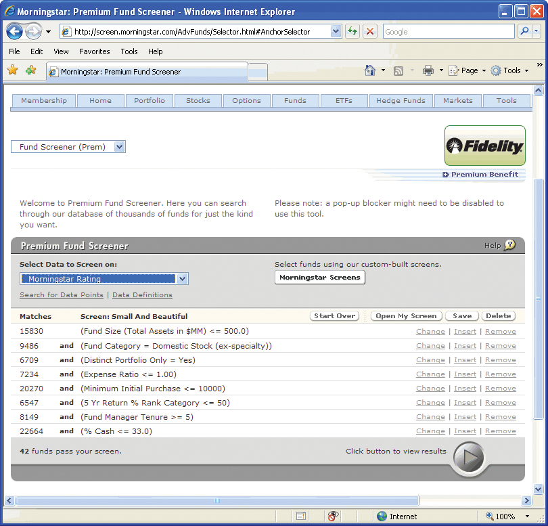Click the Morningstar Screens button
This screenshot has width=548, height=526.
point(319,278)
